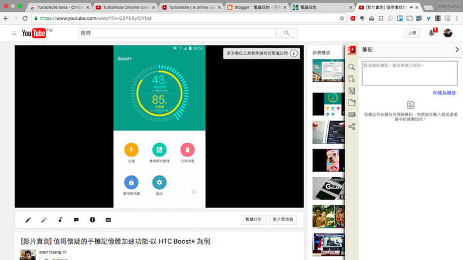Click the esor huang channel name
463x260 pixels.
pyautogui.click(x=50, y=252)
